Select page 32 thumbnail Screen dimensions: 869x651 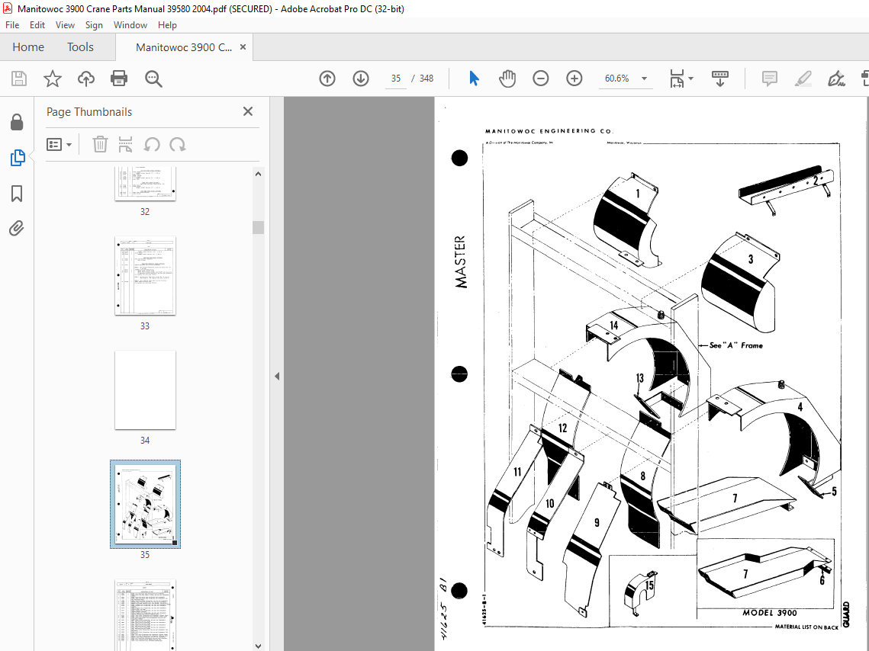tap(145, 184)
